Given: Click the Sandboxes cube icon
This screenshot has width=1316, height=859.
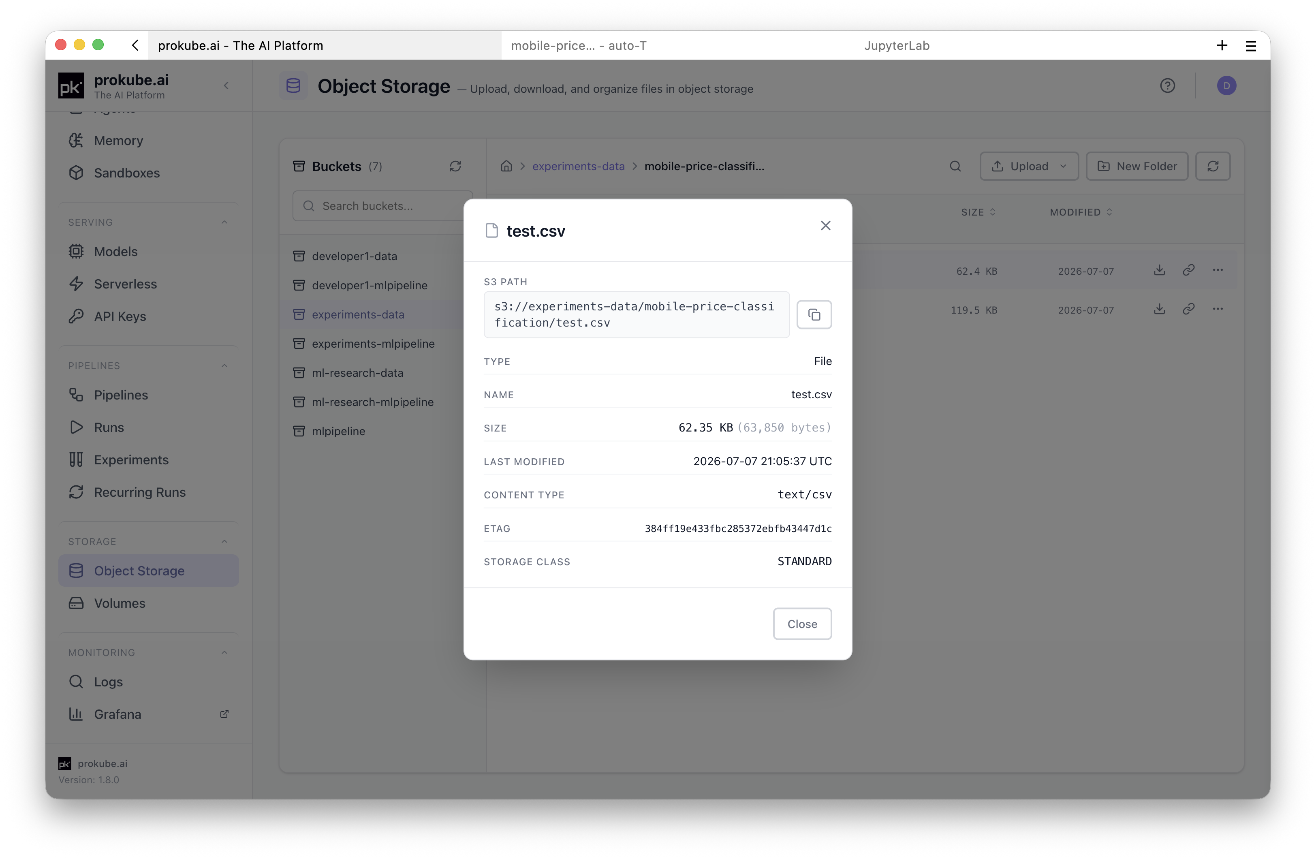Looking at the screenshot, I should tap(76, 173).
